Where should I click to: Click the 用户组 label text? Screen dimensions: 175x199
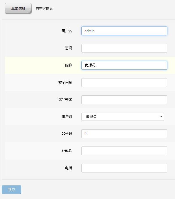tap(67, 117)
